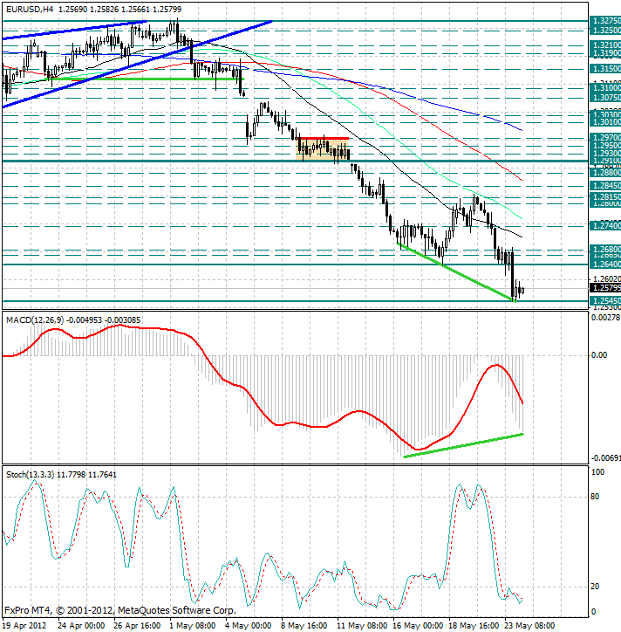Click the red resistance line above the rectangle
Image resolution: width=621 pixels, height=632 pixels.
(323, 138)
